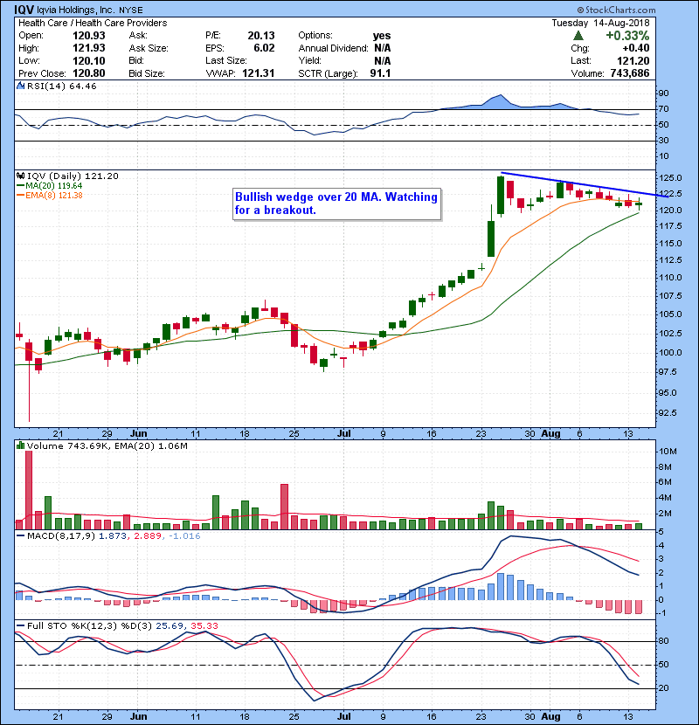Click the IQV ticker symbol in the title

tap(24, 10)
